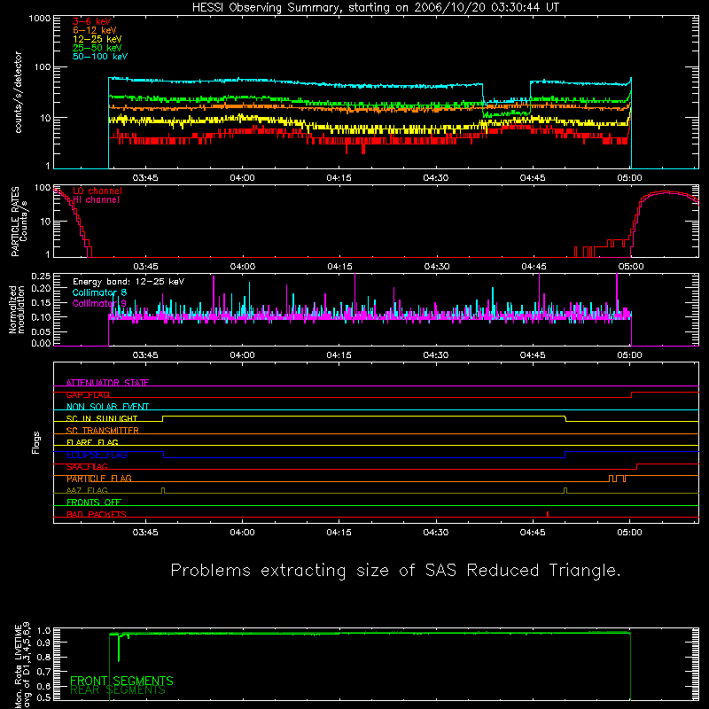The image size is (709, 709).
Task: Click the livetime dip near the start of data
Action: point(119,648)
